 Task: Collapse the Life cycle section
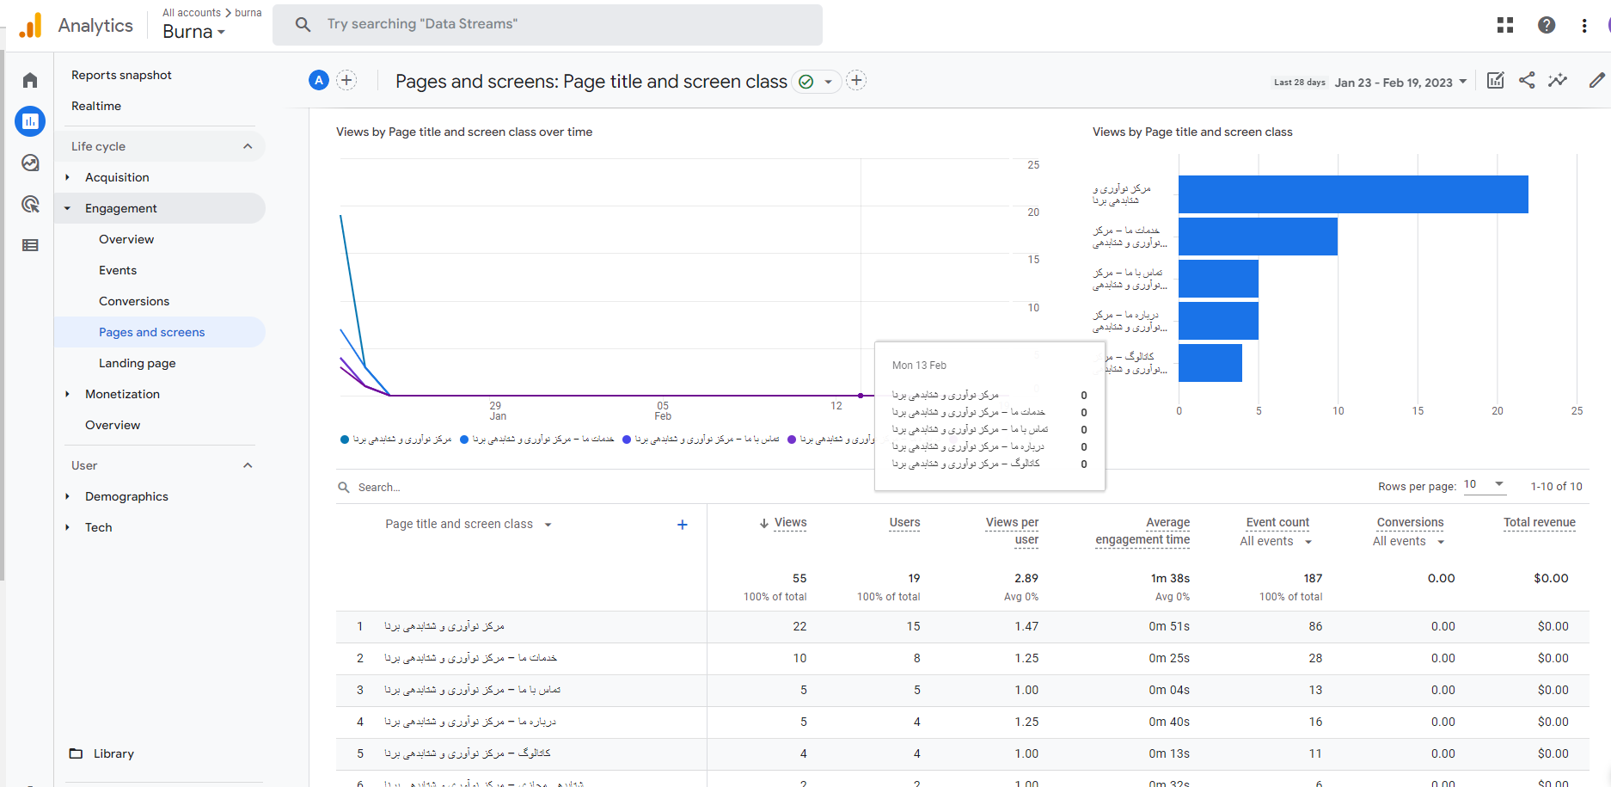(248, 146)
